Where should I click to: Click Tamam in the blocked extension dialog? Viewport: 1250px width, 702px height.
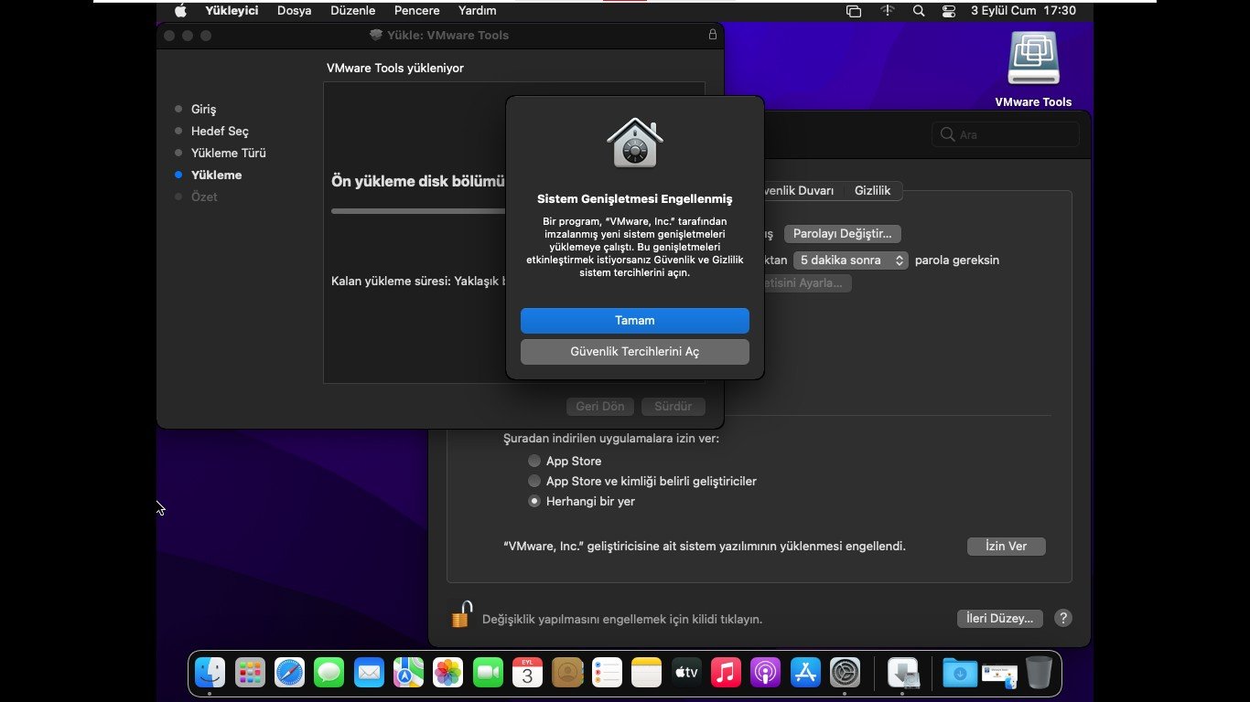click(x=635, y=321)
